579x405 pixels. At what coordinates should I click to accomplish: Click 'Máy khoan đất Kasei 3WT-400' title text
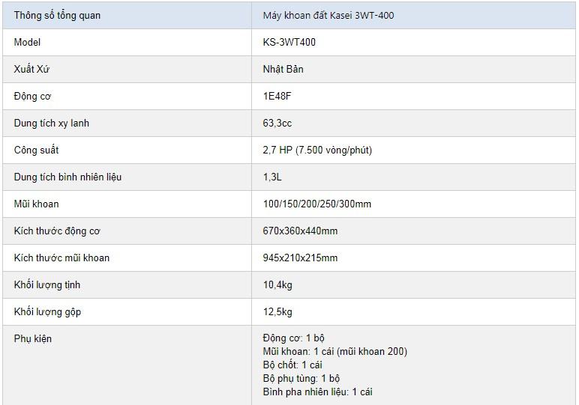pos(328,15)
